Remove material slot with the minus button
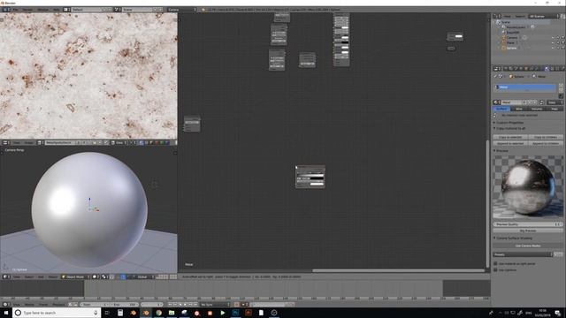The image size is (566, 318). 562,90
